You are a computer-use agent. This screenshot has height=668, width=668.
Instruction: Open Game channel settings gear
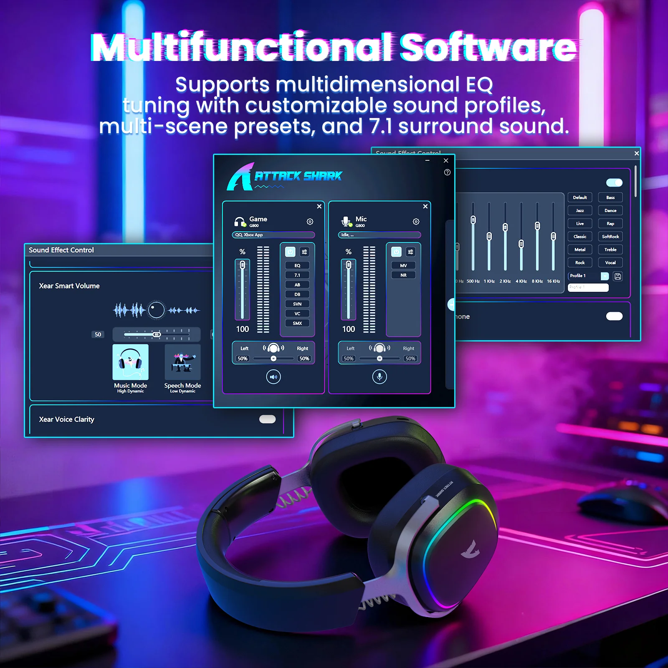309,221
